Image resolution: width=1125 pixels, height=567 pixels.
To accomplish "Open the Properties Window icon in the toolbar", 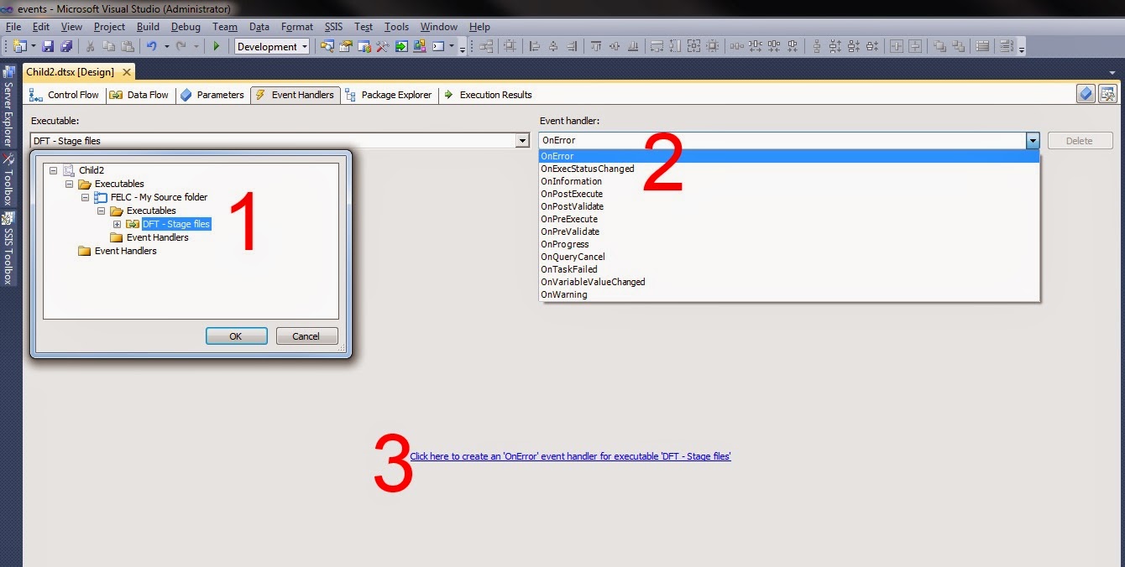I will click(x=345, y=46).
